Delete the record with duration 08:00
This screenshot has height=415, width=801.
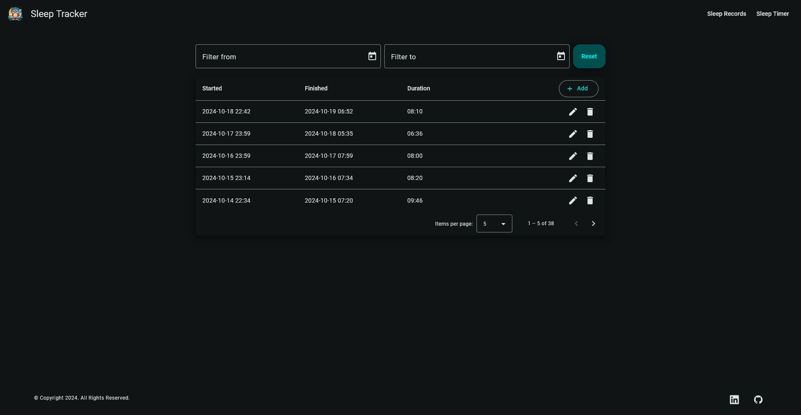click(590, 156)
